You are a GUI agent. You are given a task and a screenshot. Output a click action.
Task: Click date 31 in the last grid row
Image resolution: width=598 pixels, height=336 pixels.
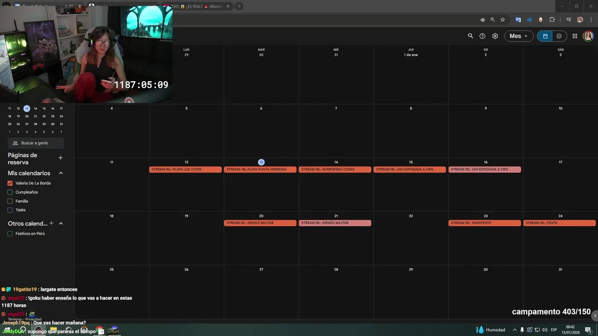[x=560, y=269]
